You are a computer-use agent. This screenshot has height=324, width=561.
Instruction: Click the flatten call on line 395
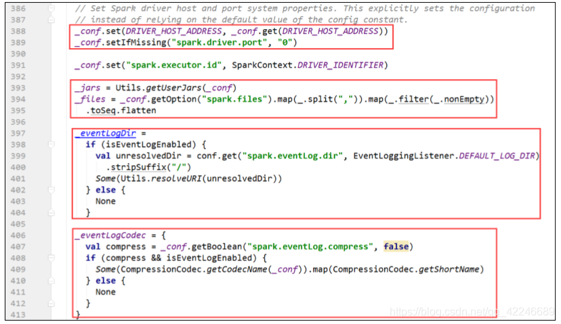click(138, 111)
